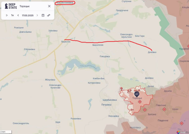
Task: Select diamond unit marker near Північне
Action: click(164, 109)
